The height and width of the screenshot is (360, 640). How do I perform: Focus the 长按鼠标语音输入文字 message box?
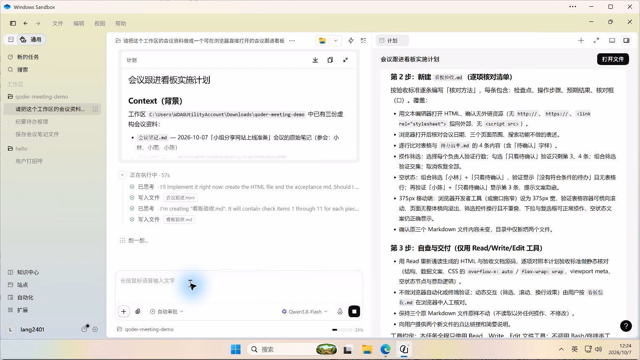tap(238, 287)
